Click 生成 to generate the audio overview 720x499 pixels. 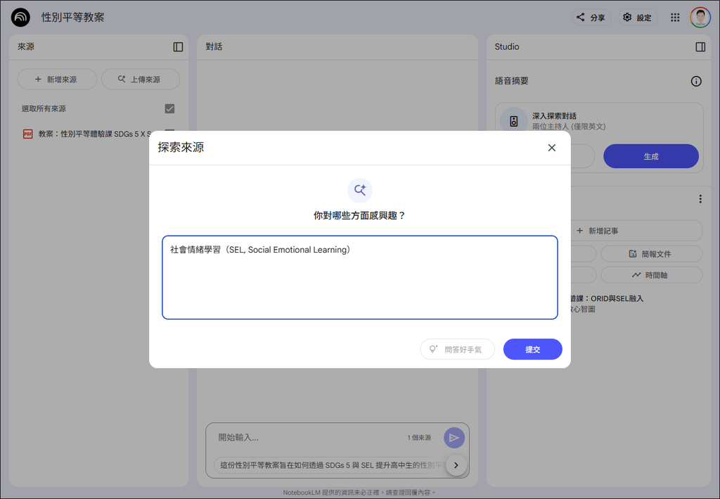click(x=650, y=156)
